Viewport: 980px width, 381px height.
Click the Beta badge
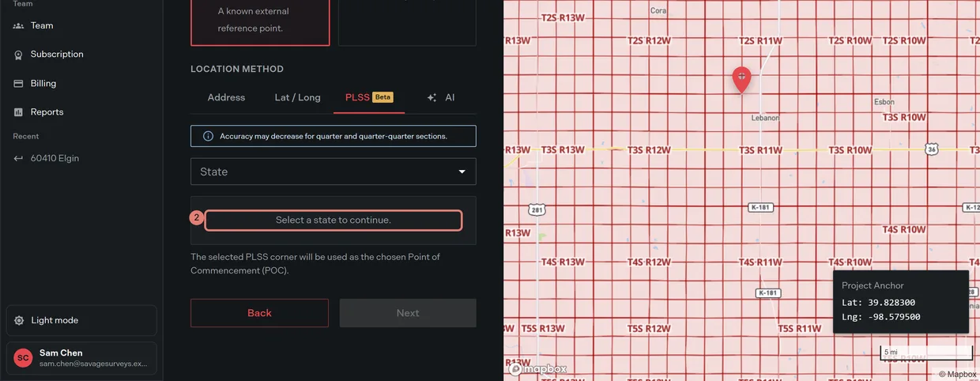[383, 97]
